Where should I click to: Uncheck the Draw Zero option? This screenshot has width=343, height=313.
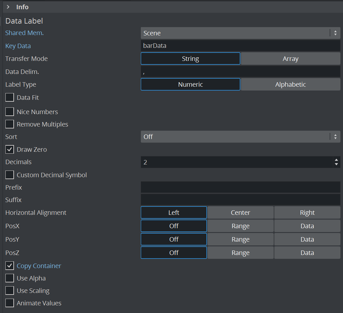[10, 149]
